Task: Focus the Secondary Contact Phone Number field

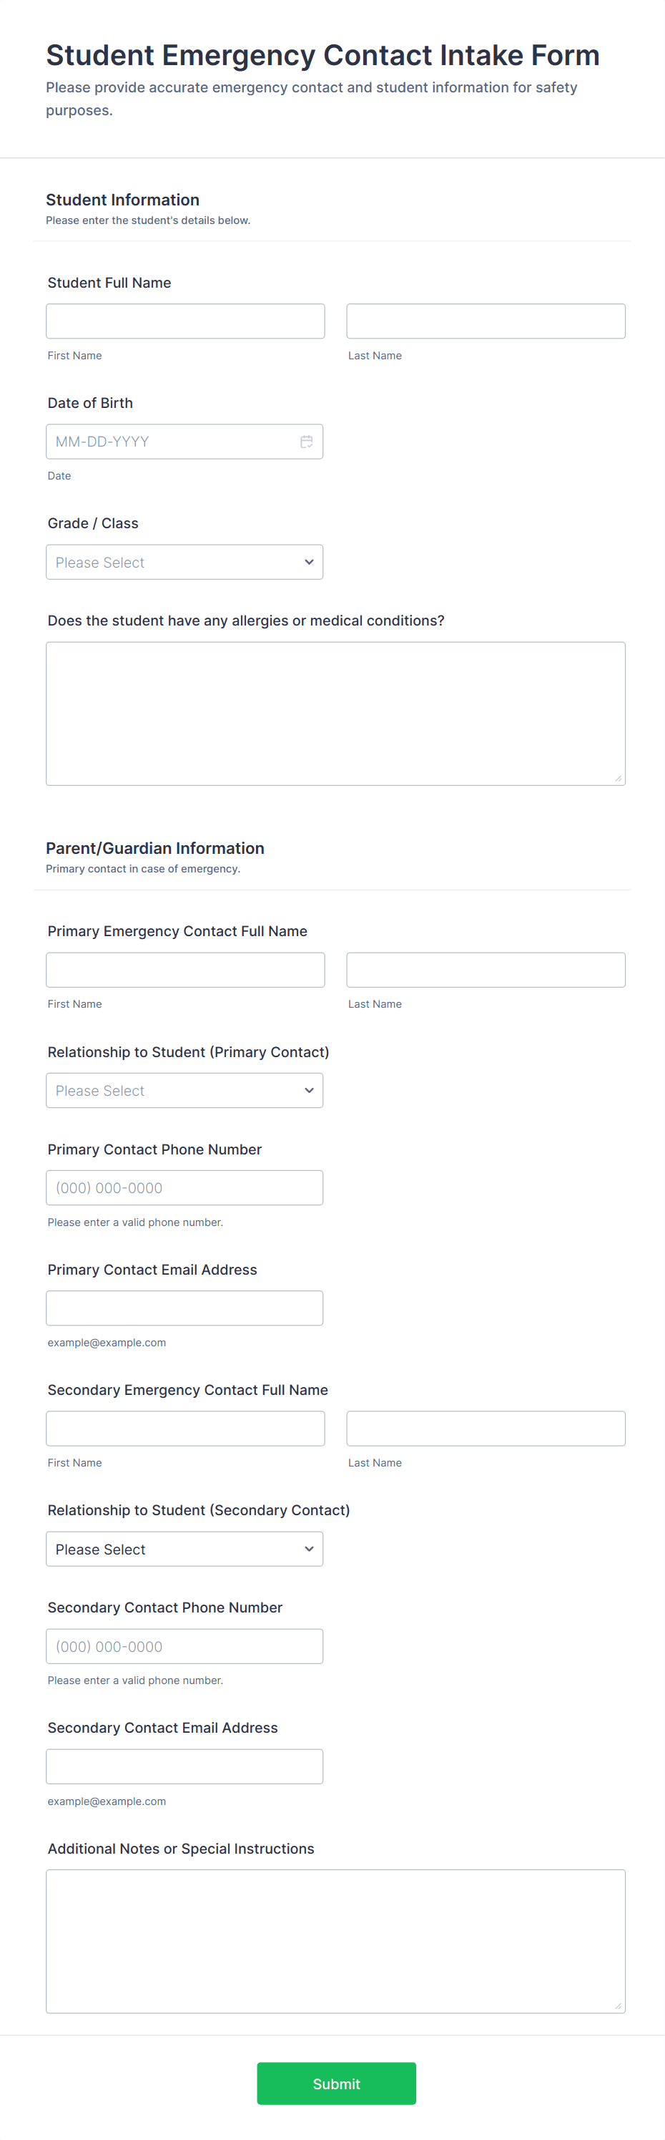Action: pos(184,1645)
